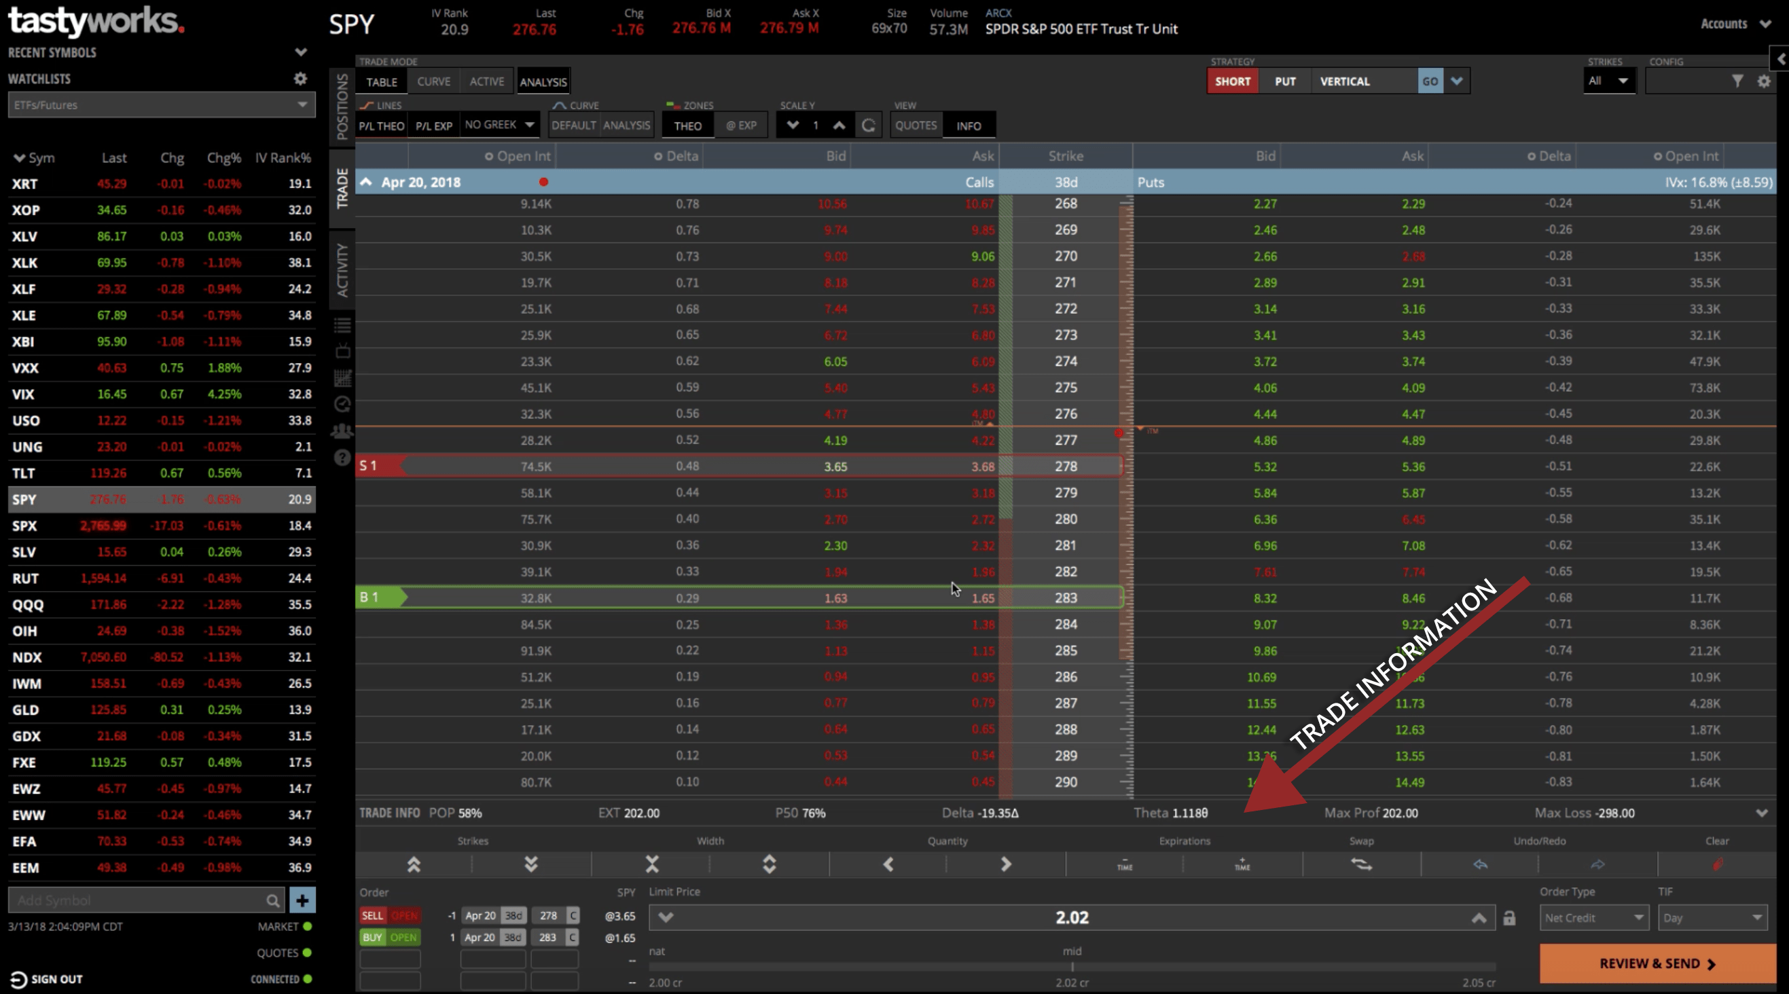Click VERTICAL strategy selector

coord(1362,81)
